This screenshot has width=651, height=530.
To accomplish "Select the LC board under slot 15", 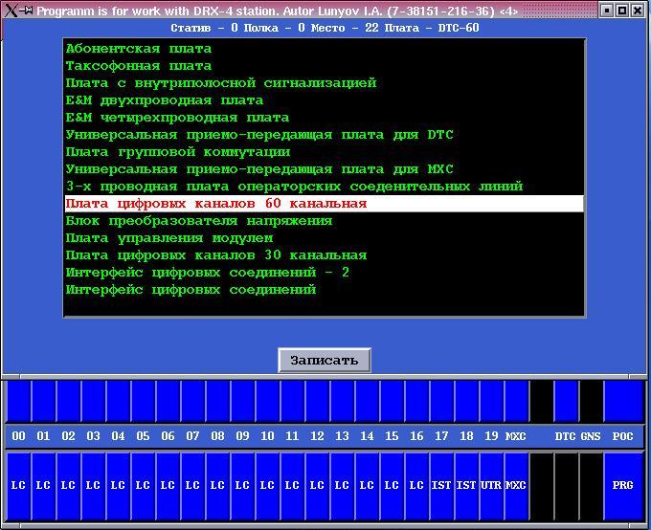I will (392, 486).
